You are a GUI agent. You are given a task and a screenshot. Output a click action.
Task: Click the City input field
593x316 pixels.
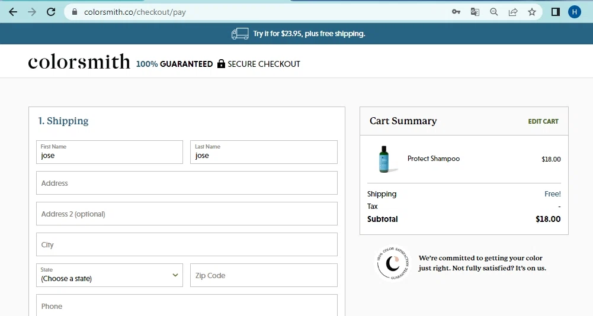(x=187, y=244)
